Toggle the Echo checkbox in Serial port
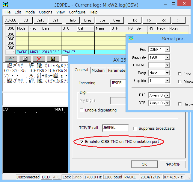The height and width of the screenshot is (182, 193). tap(180, 74)
